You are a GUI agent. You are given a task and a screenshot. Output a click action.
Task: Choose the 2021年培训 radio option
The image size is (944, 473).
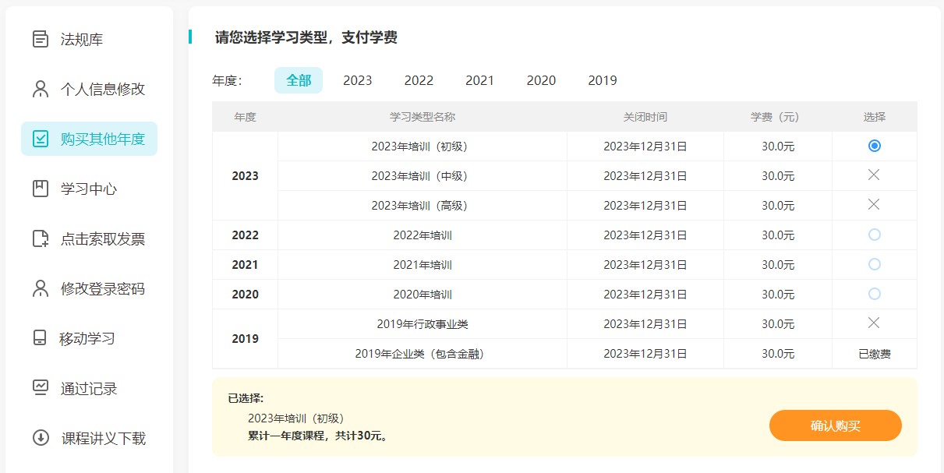coord(875,264)
